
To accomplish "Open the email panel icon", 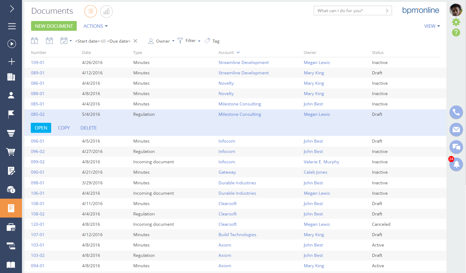I will (456, 130).
